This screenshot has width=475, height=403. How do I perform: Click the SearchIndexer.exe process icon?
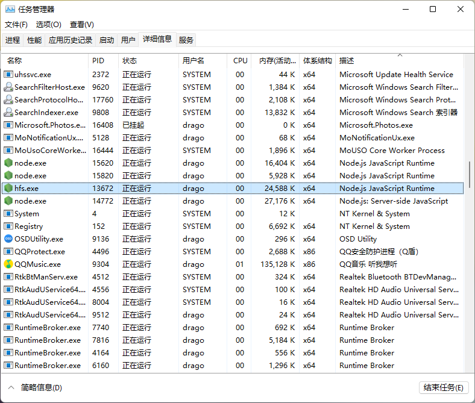click(x=8, y=112)
